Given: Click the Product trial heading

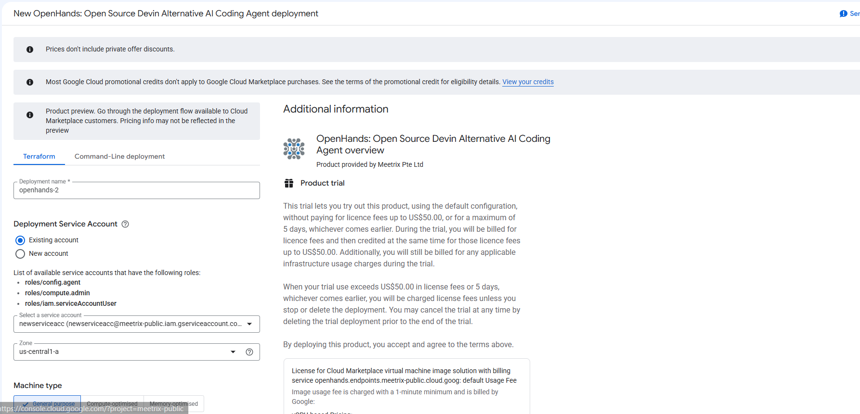Looking at the screenshot, I should [323, 183].
